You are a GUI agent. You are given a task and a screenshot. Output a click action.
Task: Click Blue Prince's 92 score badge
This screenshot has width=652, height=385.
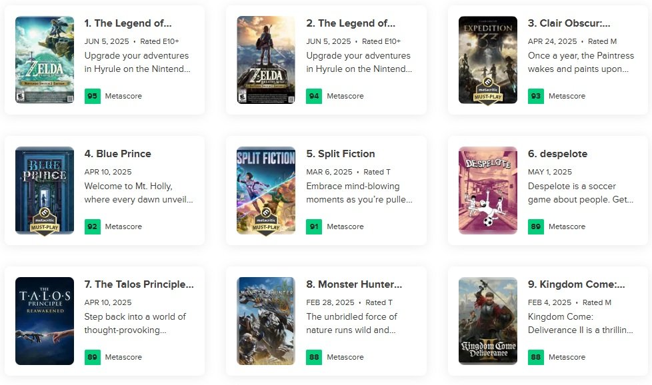(x=92, y=226)
